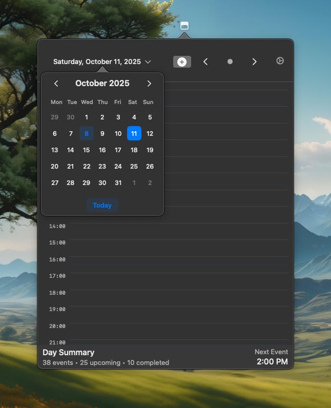Show next month in date picker
Screen dimensions: 331x408
[x=149, y=84]
